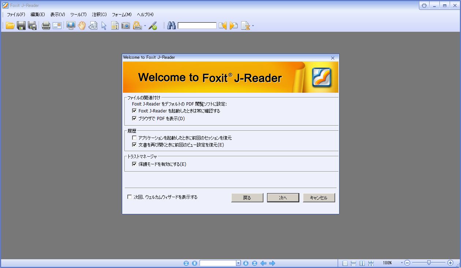
Task: Click the Save floppy disk icon
Action: (21, 26)
